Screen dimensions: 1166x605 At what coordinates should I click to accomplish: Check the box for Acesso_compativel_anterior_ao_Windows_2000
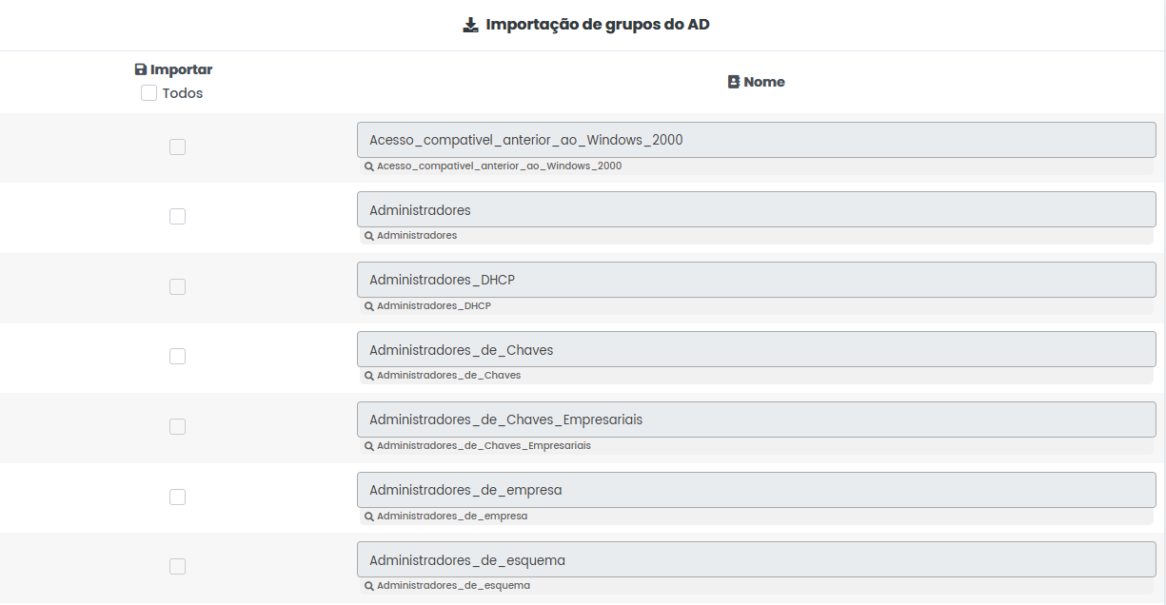(x=177, y=146)
